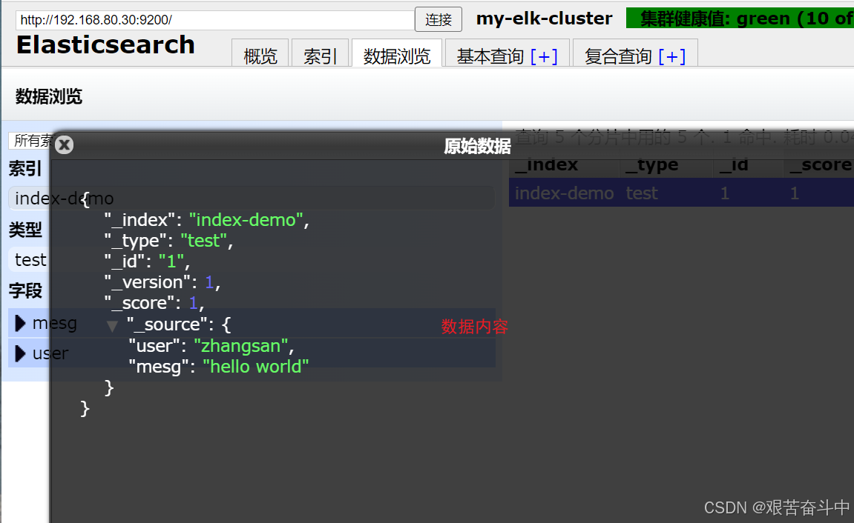Sort by _index column header

point(564,164)
